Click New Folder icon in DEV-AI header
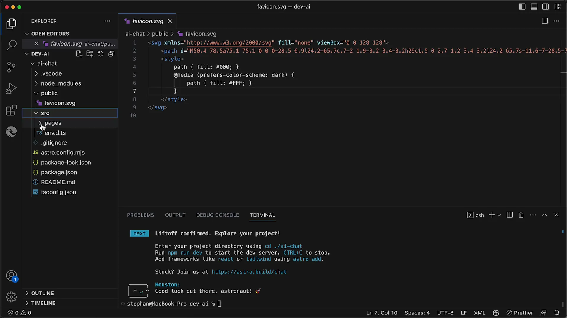 [x=90, y=54]
